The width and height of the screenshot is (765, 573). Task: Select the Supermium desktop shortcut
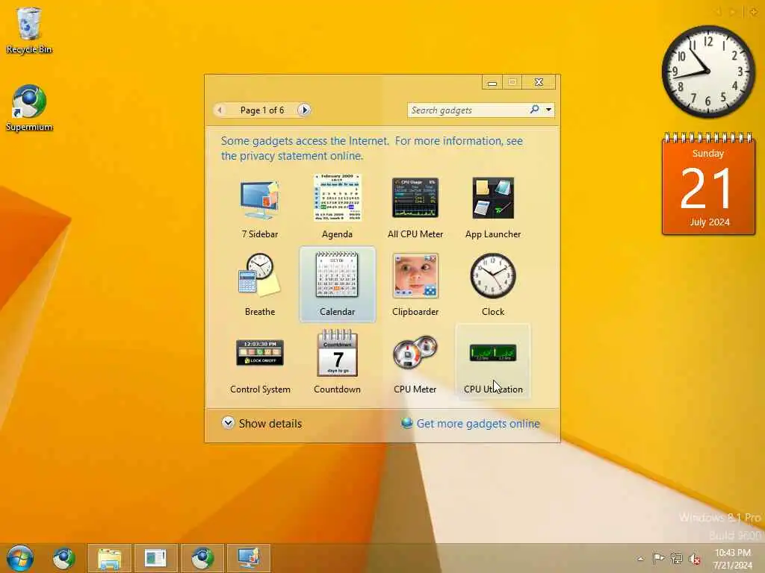(29, 108)
